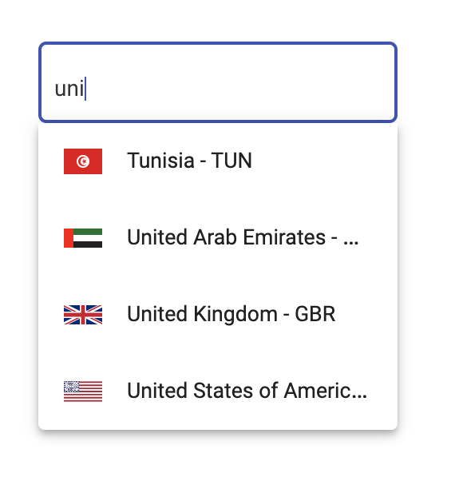Choose United Arab Emirates from suggestions
This screenshot has height=481, width=455.
[218, 238]
